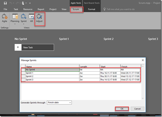This screenshot has width=162, height=117.
Task: Select the Sprint 2 name cell
Action: click(x=52, y=76)
